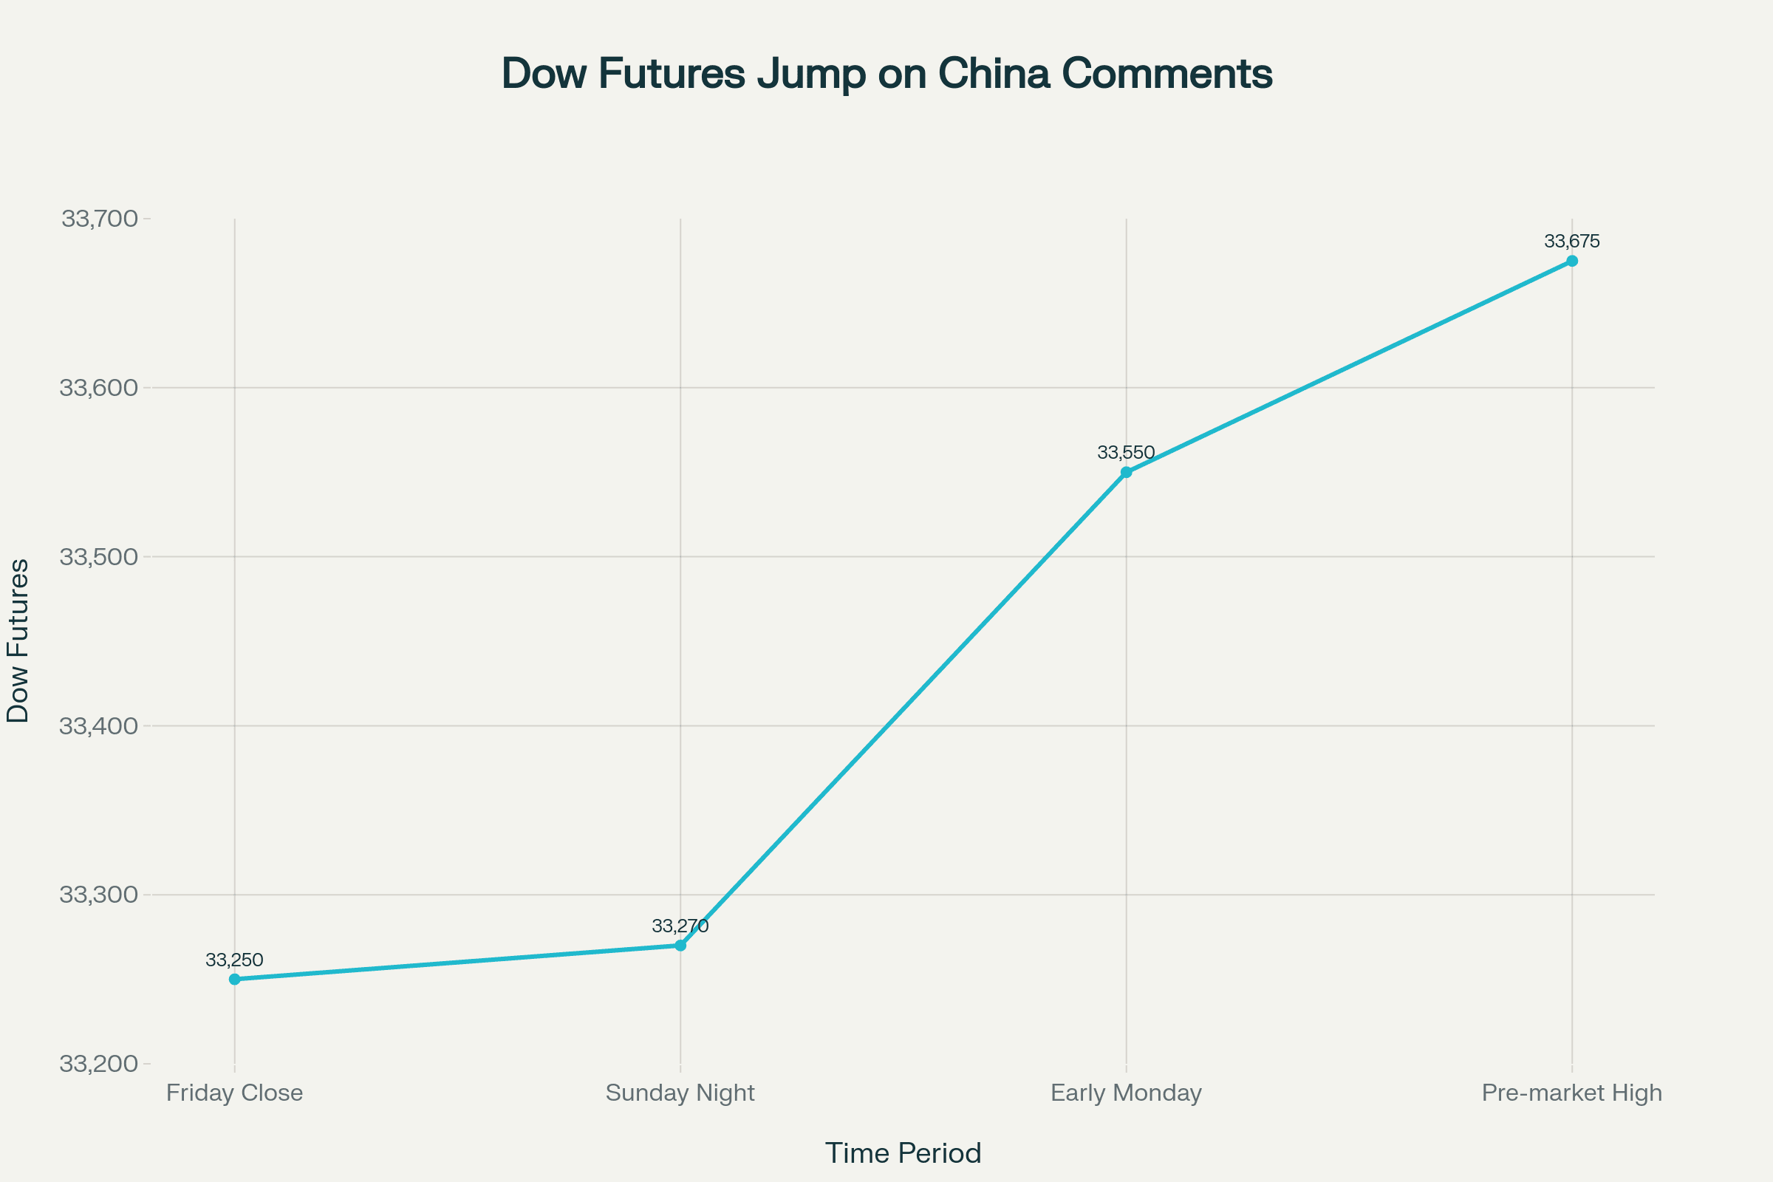Click the 33,600 y-axis tick label
This screenshot has width=1773, height=1182.
[100, 389]
